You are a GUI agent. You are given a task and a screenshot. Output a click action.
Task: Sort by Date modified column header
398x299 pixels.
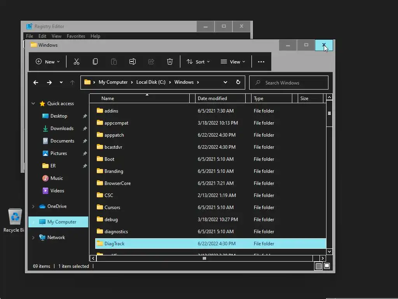coord(220,98)
